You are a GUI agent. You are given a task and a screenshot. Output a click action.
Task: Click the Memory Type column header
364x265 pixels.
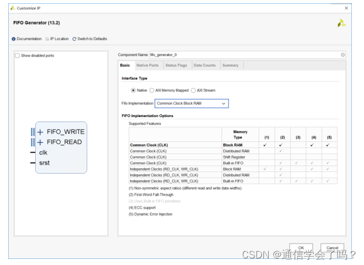240,135
